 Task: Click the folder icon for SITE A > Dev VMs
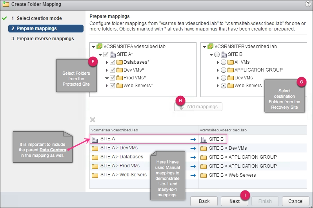click(95, 148)
